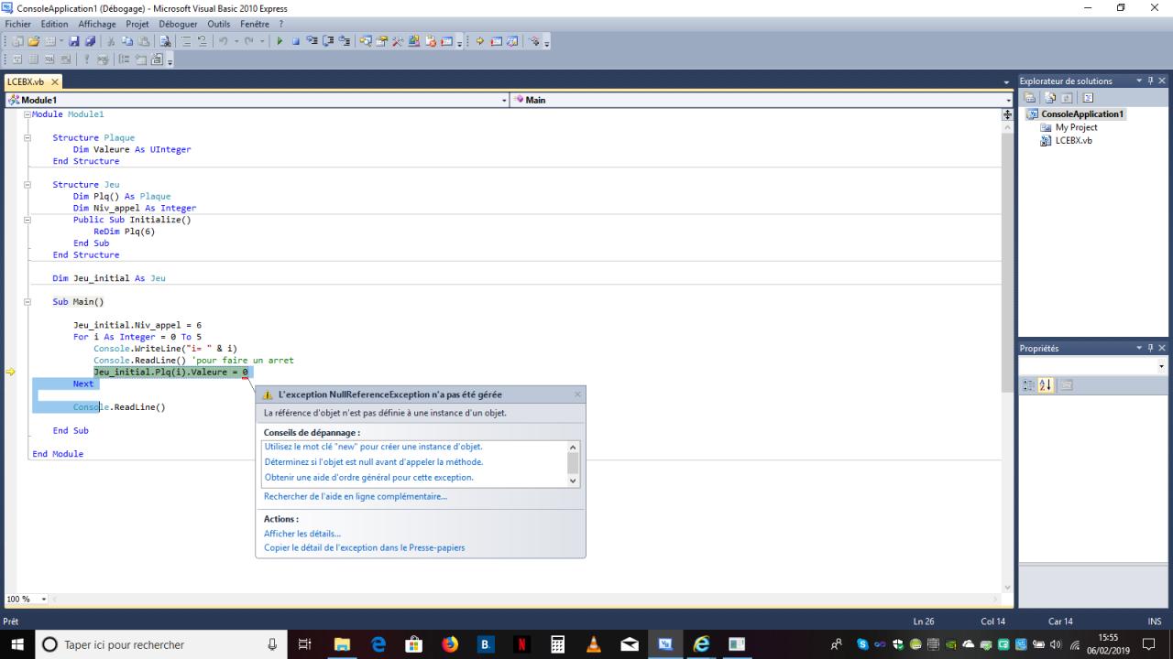
Task: Click the Paste toolbar icon
Action: (142, 41)
